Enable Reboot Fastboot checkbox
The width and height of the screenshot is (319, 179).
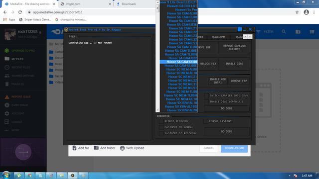point(206,121)
